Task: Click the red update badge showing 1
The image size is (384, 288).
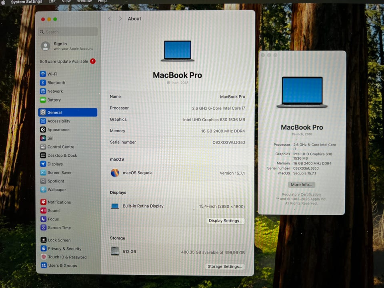Action: (93, 61)
